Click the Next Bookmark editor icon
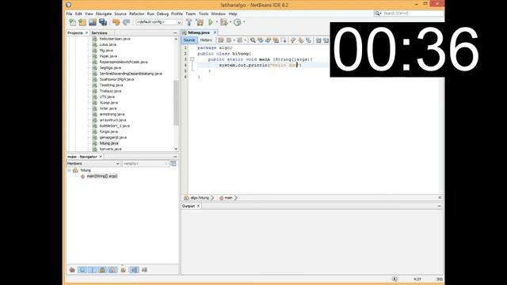The width and height of the screenshot is (507, 285). coord(301,40)
